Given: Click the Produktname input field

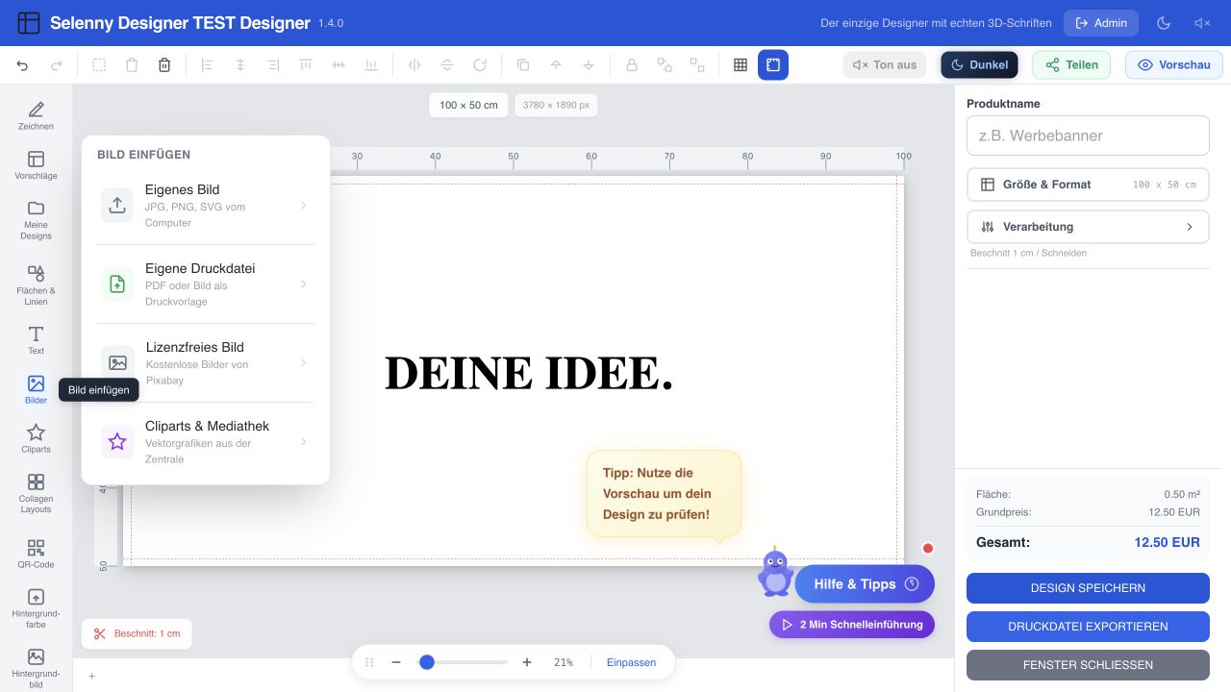Looking at the screenshot, I should click(1088, 136).
